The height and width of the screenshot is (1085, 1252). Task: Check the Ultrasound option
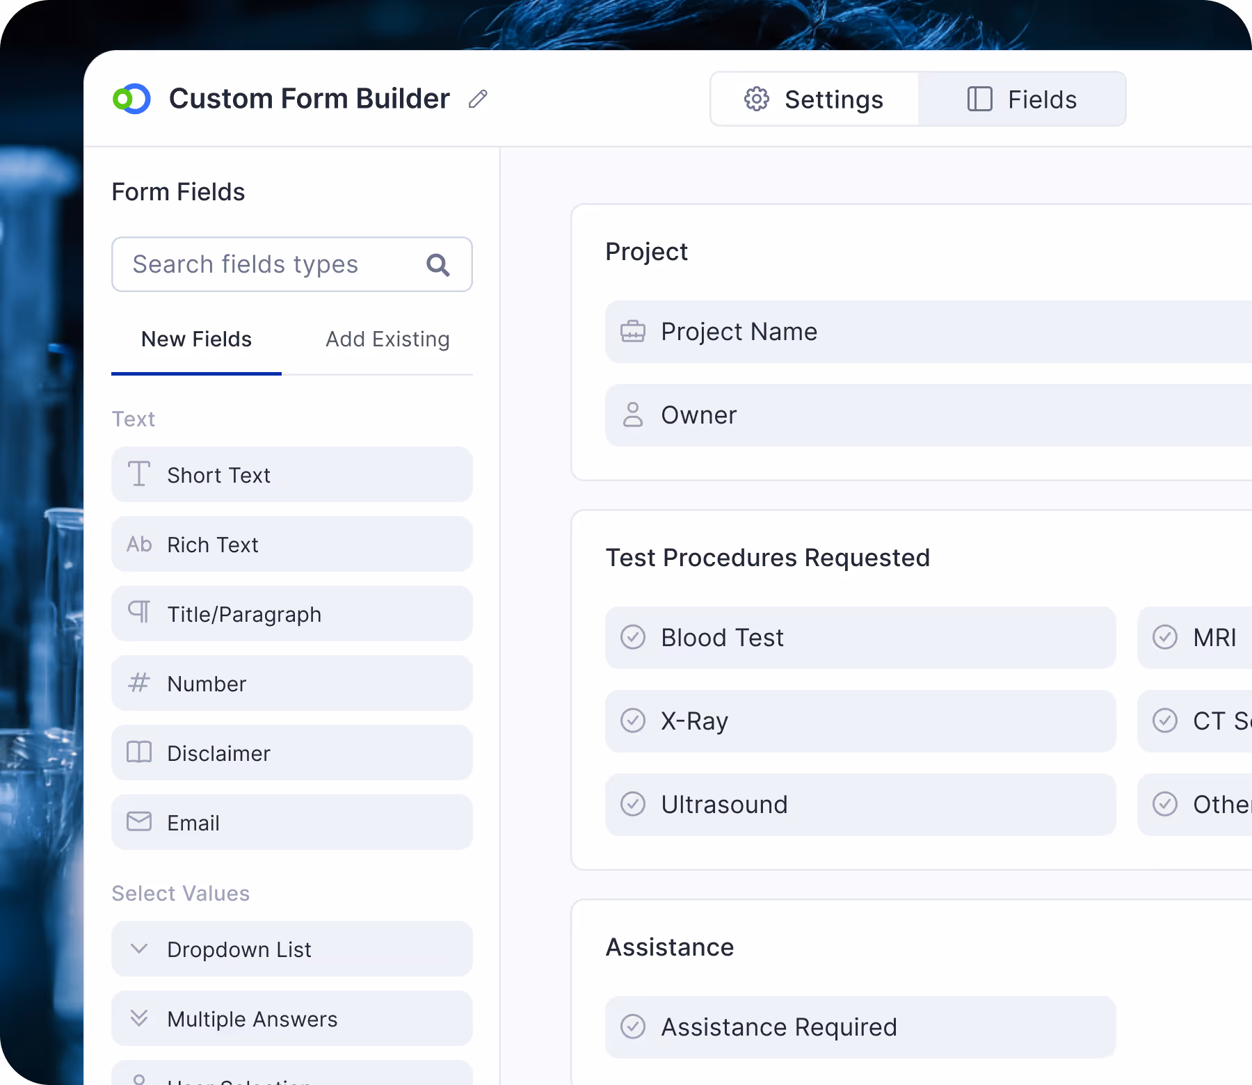[x=633, y=804]
